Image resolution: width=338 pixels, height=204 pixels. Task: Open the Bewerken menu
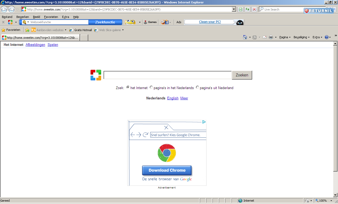coord(22,17)
